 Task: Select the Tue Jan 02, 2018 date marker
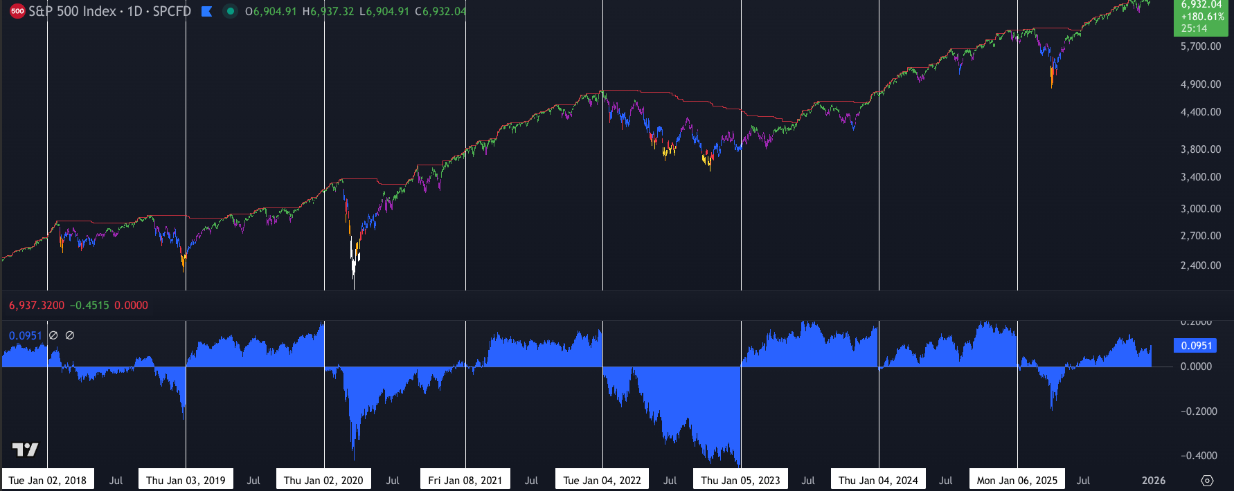pyautogui.click(x=48, y=480)
